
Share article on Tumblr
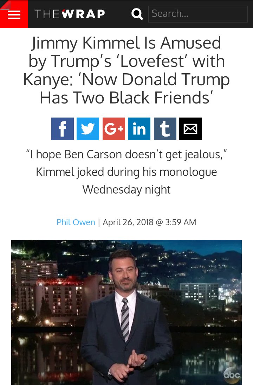(165, 129)
